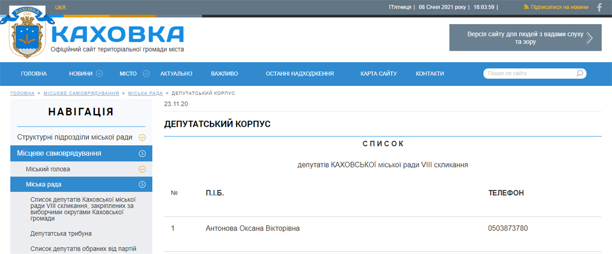
Task: Open the ВАЖЛИВО menu item
Action: [224, 73]
